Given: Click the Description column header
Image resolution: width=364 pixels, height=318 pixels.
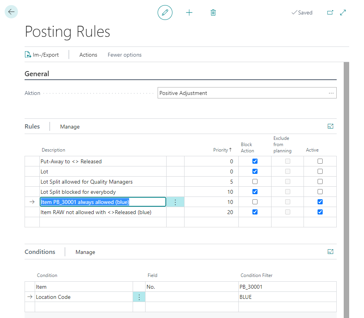Looking at the screenshot, I should pyautogui.click(x=53, y=150).
